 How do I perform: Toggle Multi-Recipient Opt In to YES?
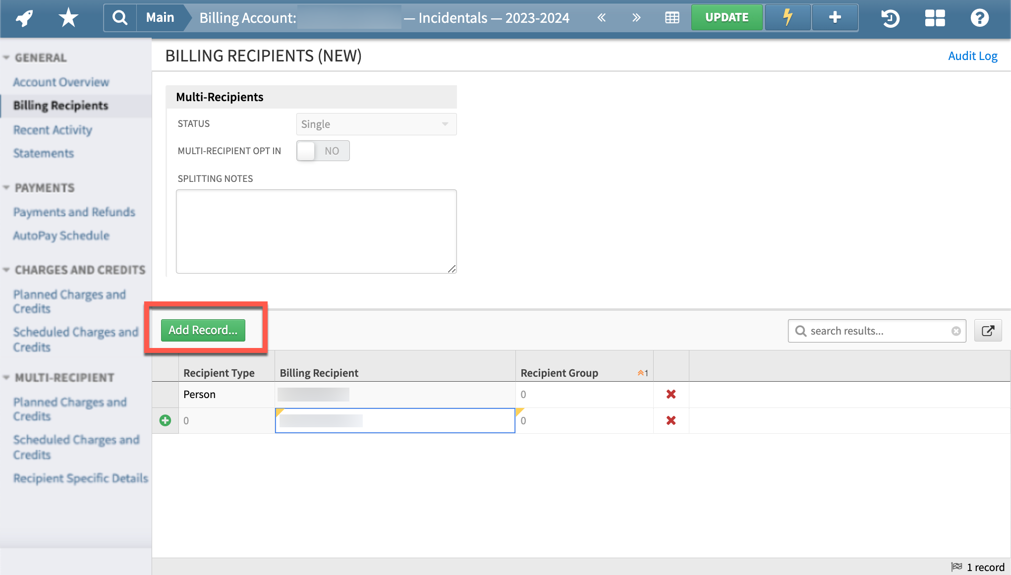[322, 151]
